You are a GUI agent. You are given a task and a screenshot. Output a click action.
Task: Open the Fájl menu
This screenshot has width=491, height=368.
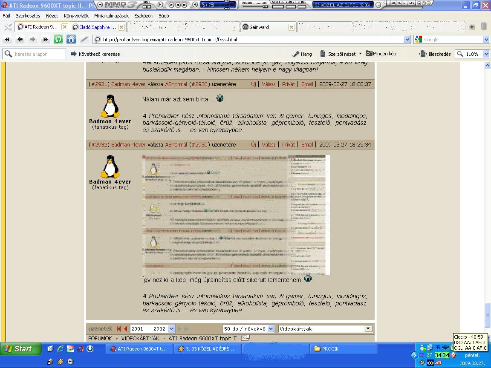tap(6, 15)
